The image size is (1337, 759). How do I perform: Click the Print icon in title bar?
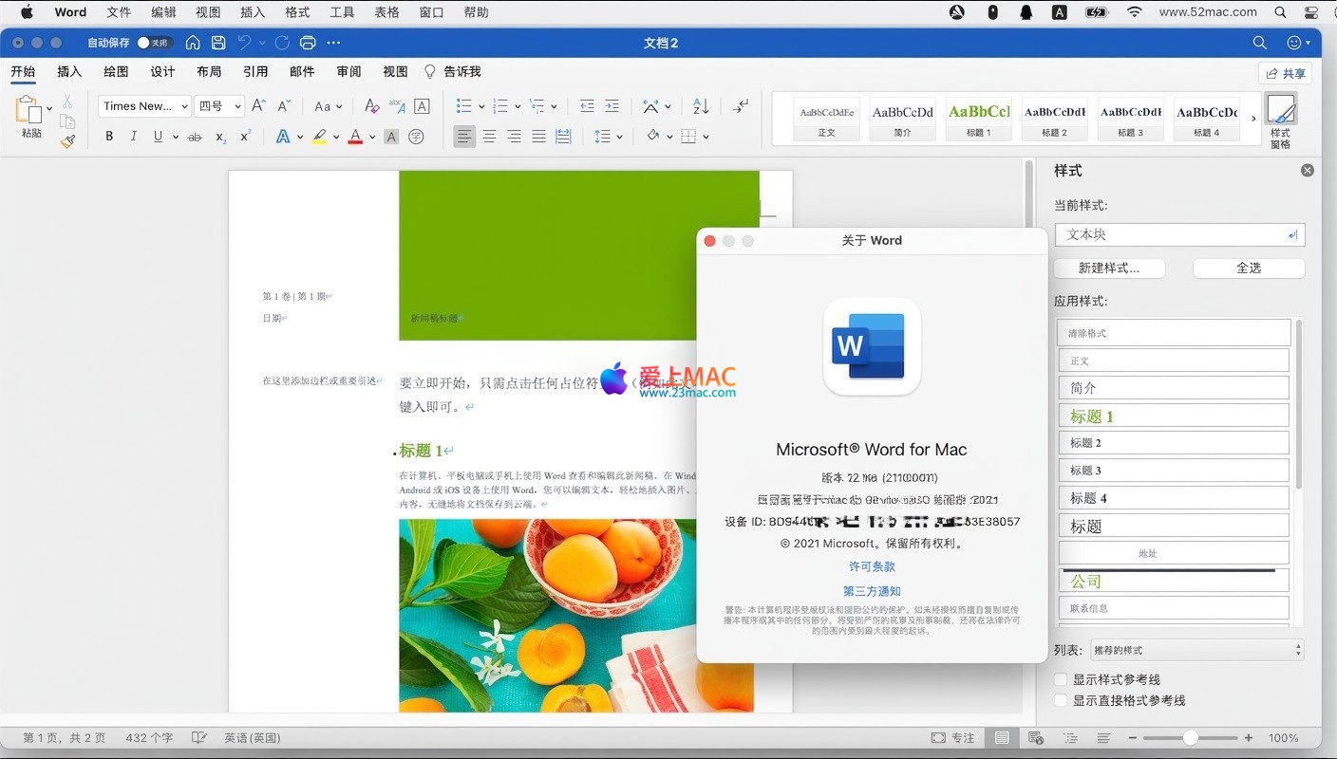[x=308, y=43]
